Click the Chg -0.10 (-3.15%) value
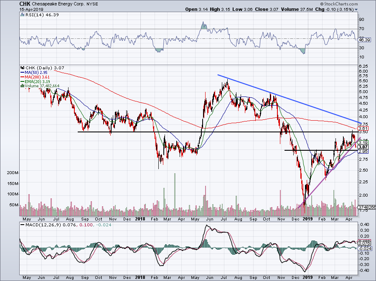Image resolution: width=376 pixels, height=281 pixels. click(334, 9)
